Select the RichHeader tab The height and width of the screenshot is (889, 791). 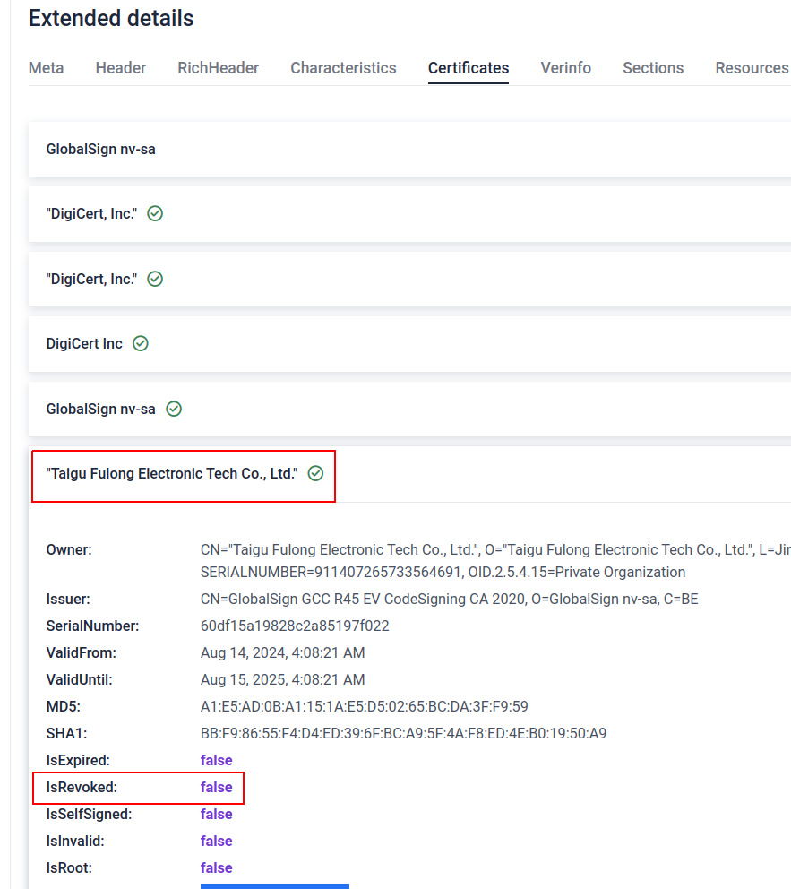pyautogui.click(x=219, y=68)
